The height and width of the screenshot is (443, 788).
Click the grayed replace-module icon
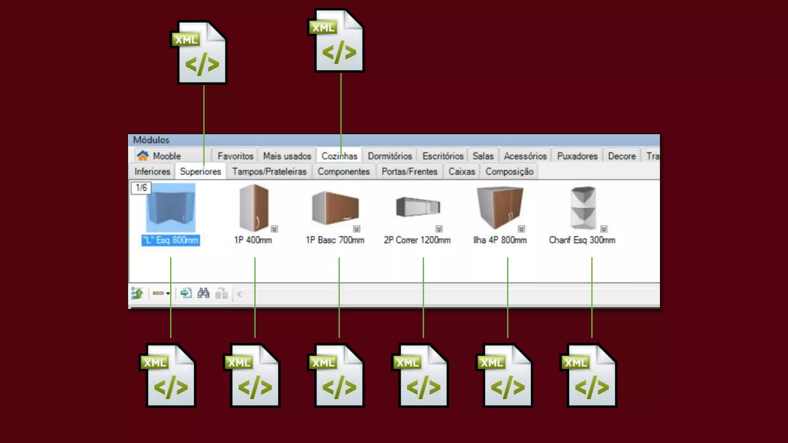(x=221, y=294)
